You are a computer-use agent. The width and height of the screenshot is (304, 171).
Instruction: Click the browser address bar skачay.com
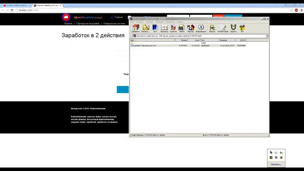pyautogui.click(x=152, y=10)
